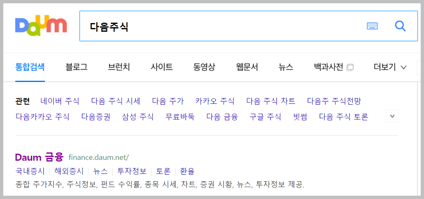Switch to the 동영상 tab

tap(204, 67)
